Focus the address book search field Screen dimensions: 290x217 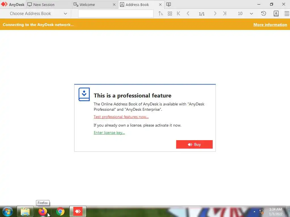click(116, 14)
